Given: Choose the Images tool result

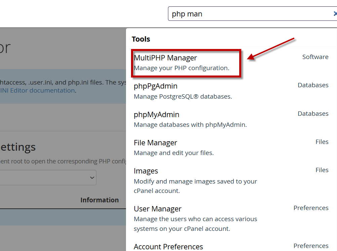Looking at the screenshot, I should [x=146, y=171].
